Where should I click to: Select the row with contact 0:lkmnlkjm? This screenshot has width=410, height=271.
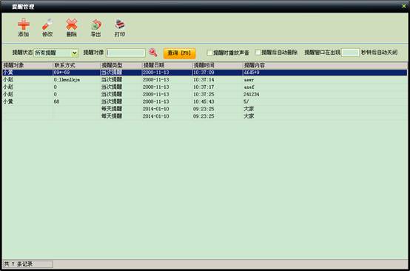coord(205,80)
